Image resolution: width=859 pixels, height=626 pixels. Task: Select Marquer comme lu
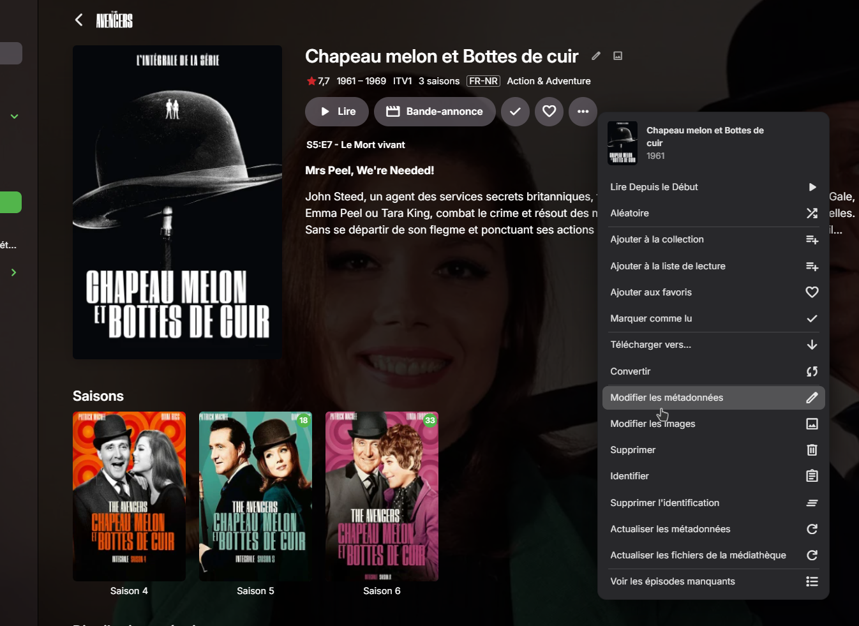point(713,318)
